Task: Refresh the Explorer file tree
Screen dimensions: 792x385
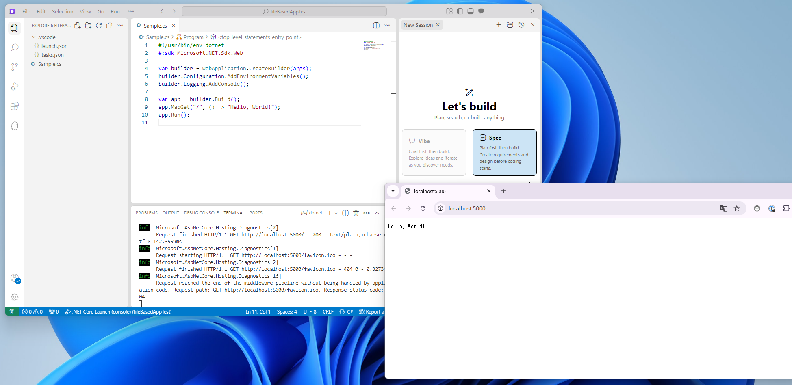Action: pyautogui.click(x=99, y=26)
